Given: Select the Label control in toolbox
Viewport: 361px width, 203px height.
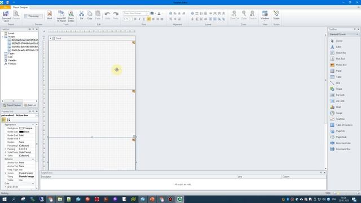Looking at the screenshot, I should point(338,47).
